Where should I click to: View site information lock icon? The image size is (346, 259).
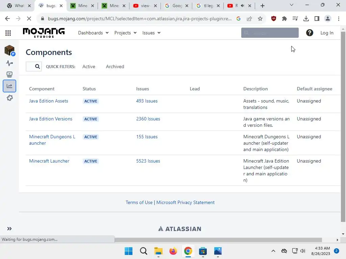click(x=43, y=19)
